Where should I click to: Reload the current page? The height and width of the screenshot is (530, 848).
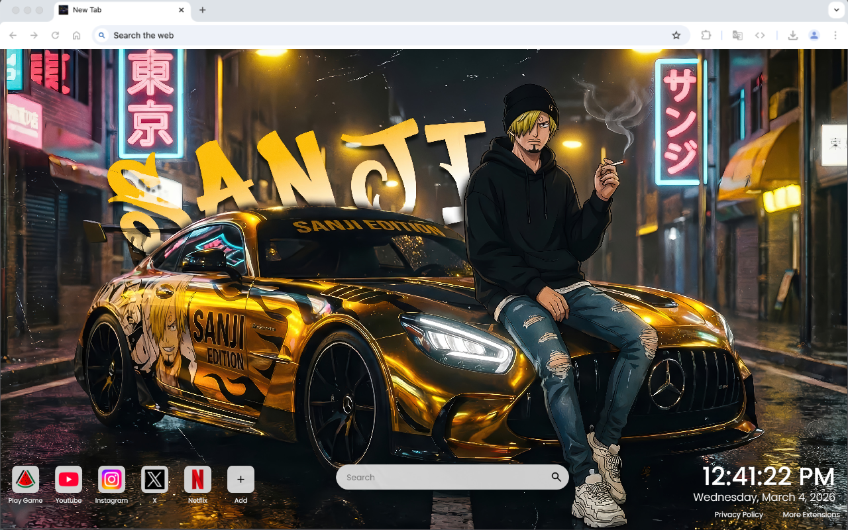point(56,35)
